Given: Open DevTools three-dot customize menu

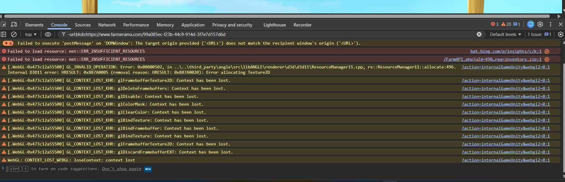Looking at the screenshot, I should tap(550, 24).
